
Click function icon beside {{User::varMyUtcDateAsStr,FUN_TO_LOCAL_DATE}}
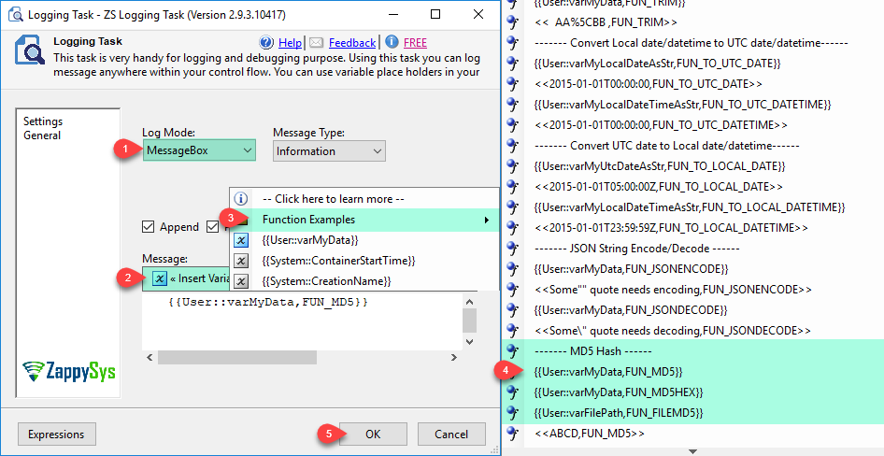pos(512,165)
